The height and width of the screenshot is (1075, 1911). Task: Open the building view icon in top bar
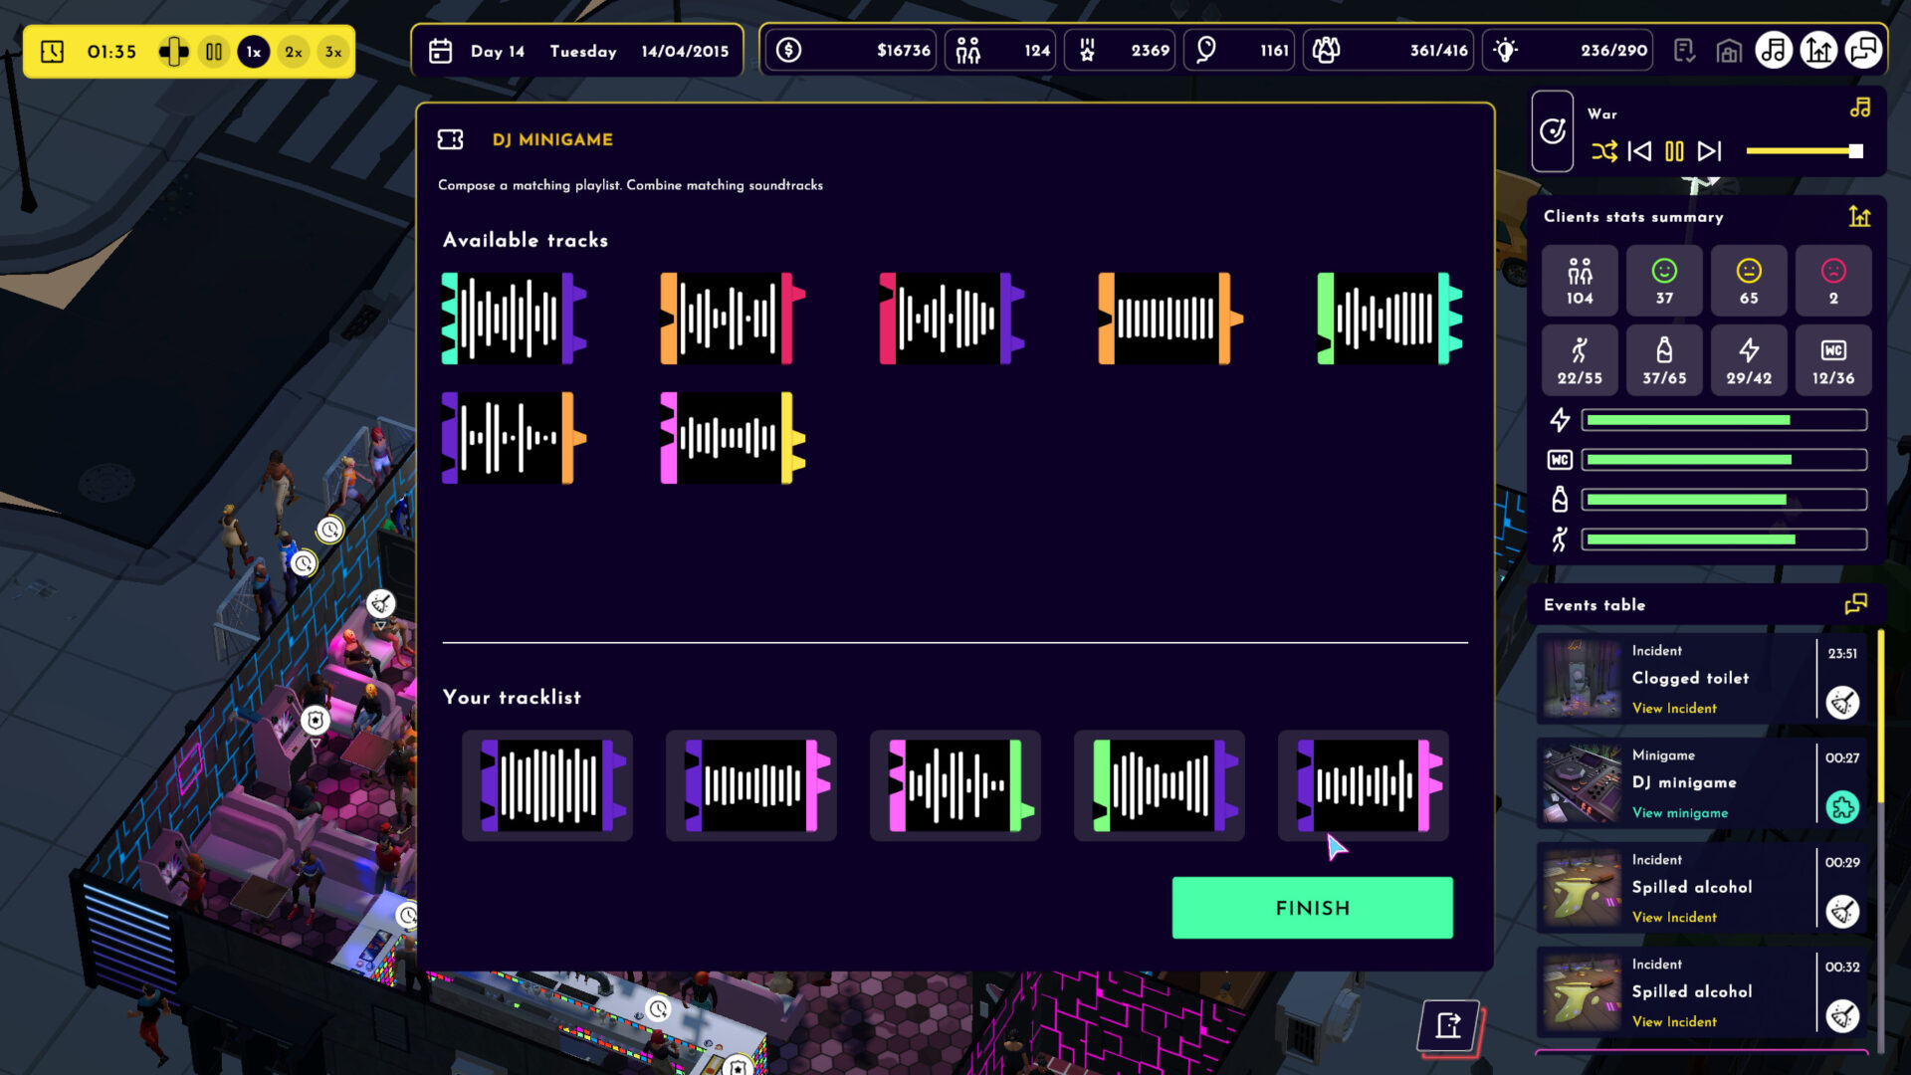[1729, 51]
